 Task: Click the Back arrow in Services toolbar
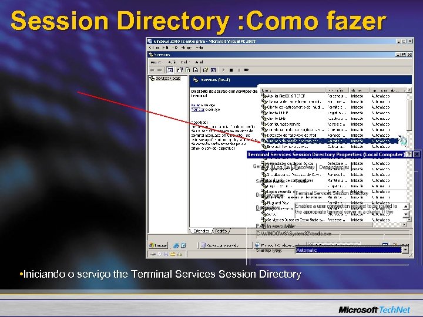[152, 70]
